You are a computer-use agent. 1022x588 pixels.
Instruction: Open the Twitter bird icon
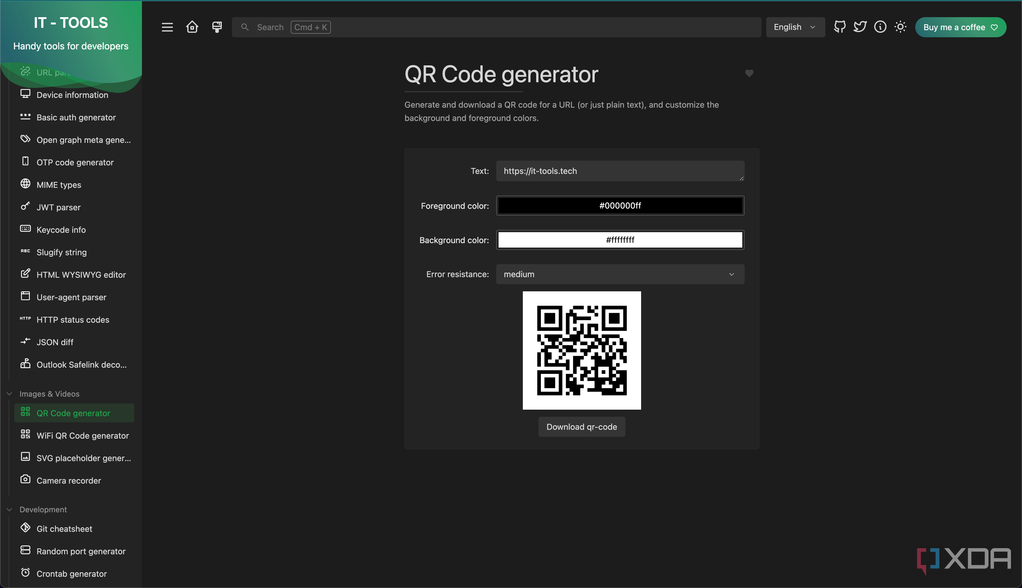coord(860,27)
